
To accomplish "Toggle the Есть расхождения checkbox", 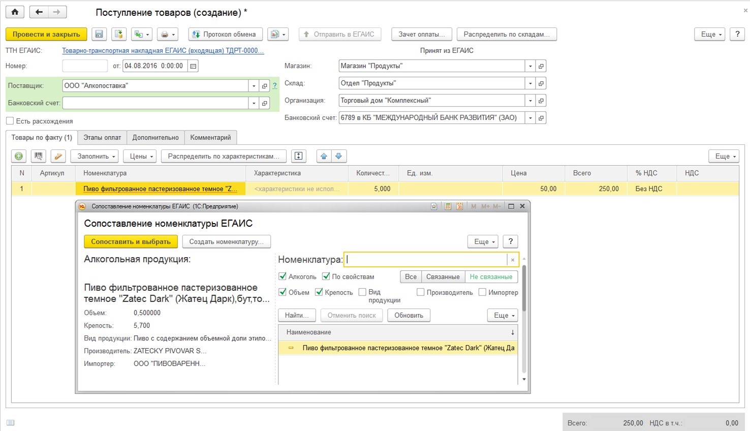I will (x=10, y=121).
